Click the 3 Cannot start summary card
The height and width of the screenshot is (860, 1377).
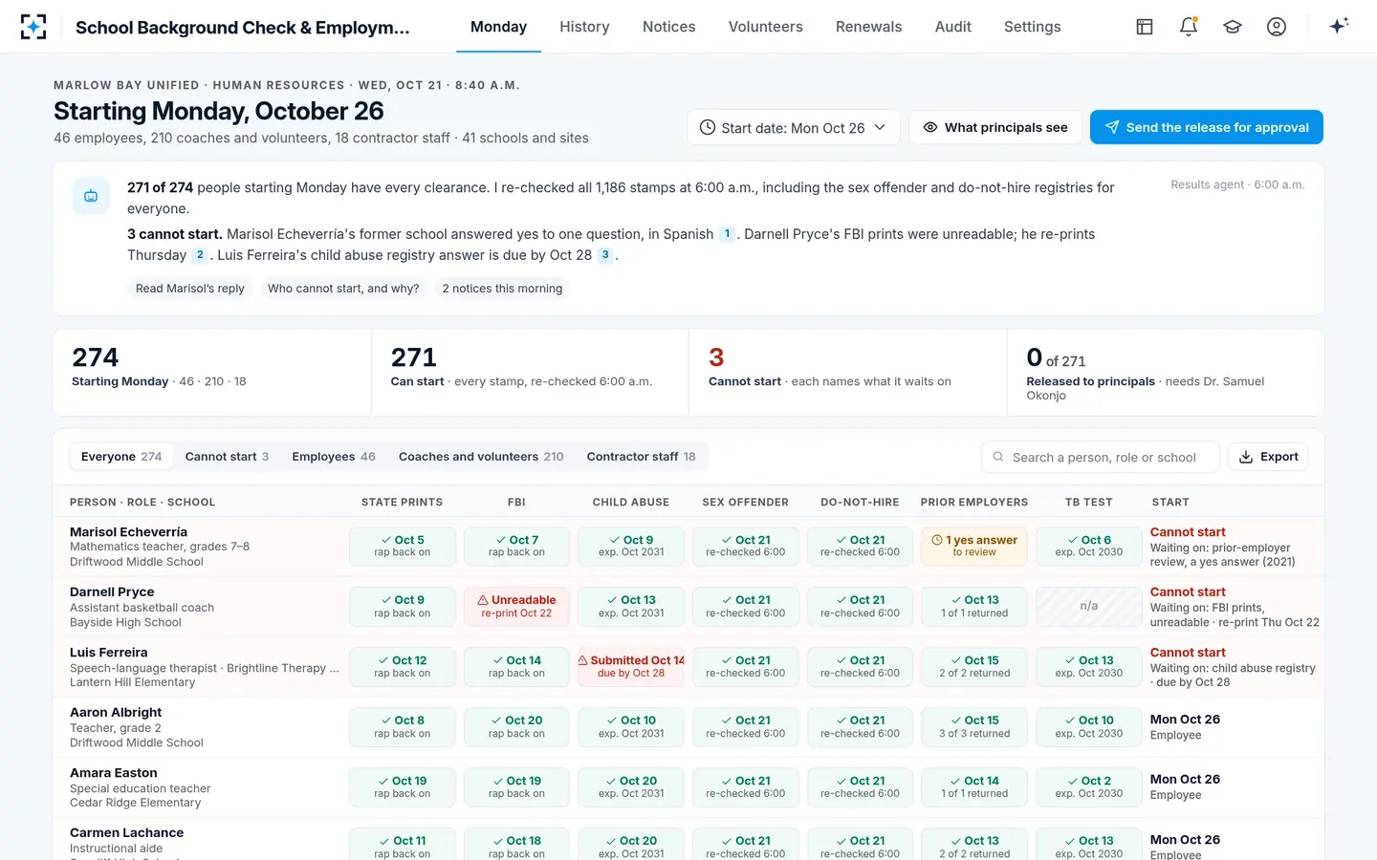coord(848,373)
